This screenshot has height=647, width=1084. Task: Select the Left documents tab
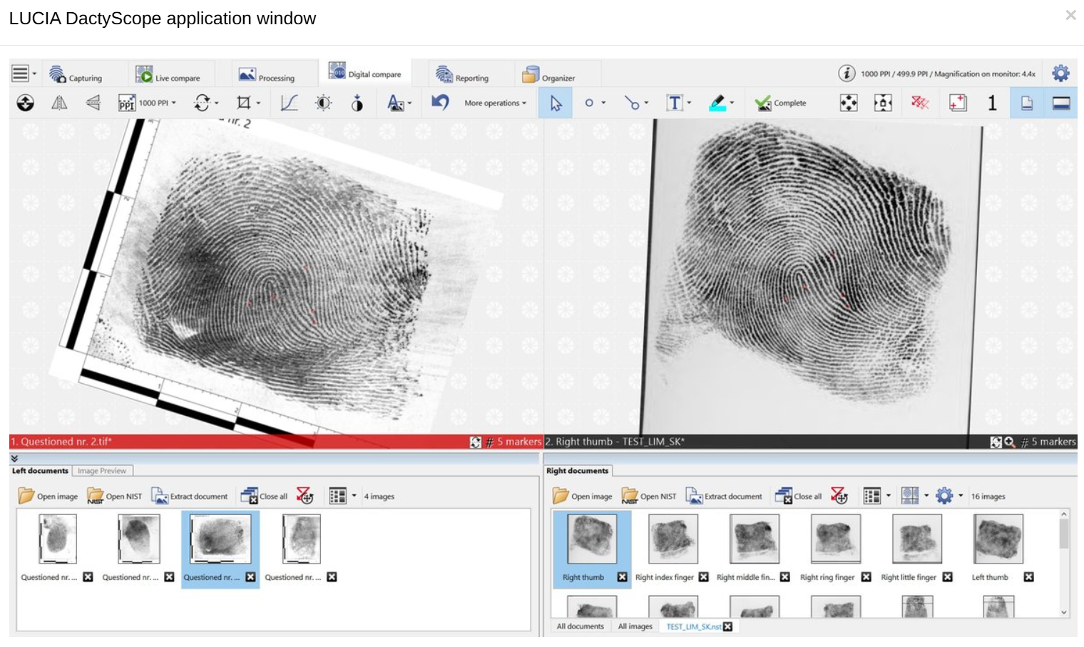coord(40,471)
